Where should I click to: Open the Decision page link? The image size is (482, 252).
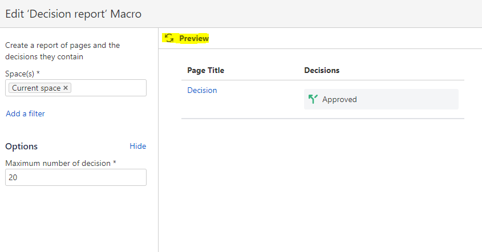(202, 90)
